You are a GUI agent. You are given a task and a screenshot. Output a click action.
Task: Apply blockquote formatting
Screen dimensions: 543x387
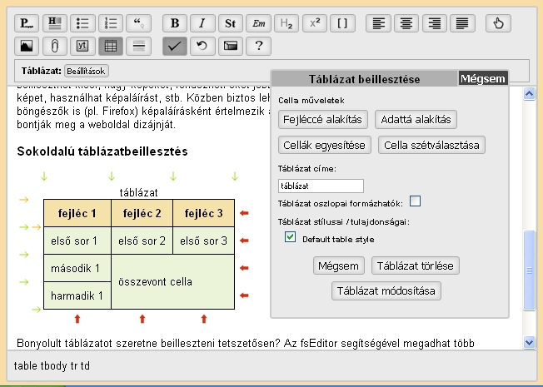[x=138, y=23]
